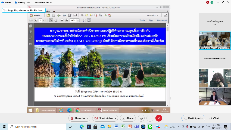The image size is (231, 130).
Task: Click the zoom in plus icon in Acrobat
Action: pos(67,20)
